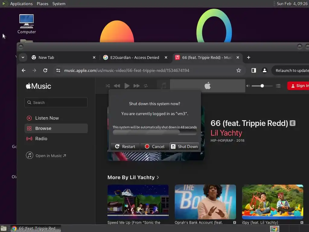Viewport: 309px width, 232px height.
Task: Mute the volume speaker icon
Action: pyautogui.click(x=248, y=86)
